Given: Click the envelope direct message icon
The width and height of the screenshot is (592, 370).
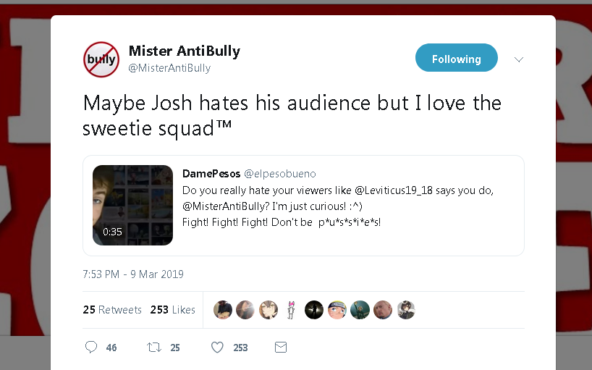Looking at the screenshot, I should click(x=281, y=347).
